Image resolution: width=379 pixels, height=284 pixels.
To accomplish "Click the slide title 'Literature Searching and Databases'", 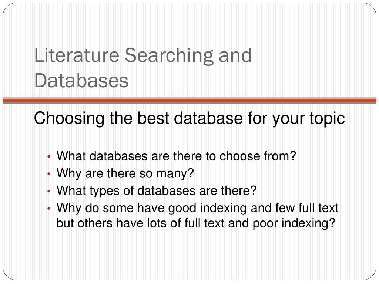I will pos(143,68).
